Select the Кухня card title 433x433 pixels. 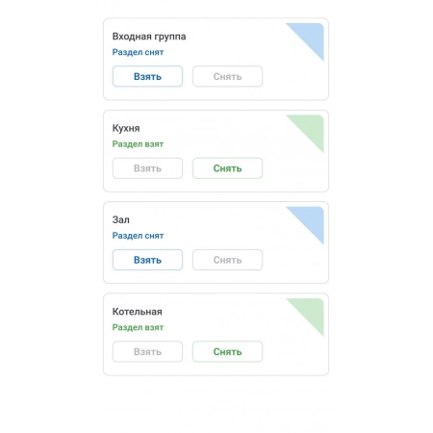coord(126,128)
